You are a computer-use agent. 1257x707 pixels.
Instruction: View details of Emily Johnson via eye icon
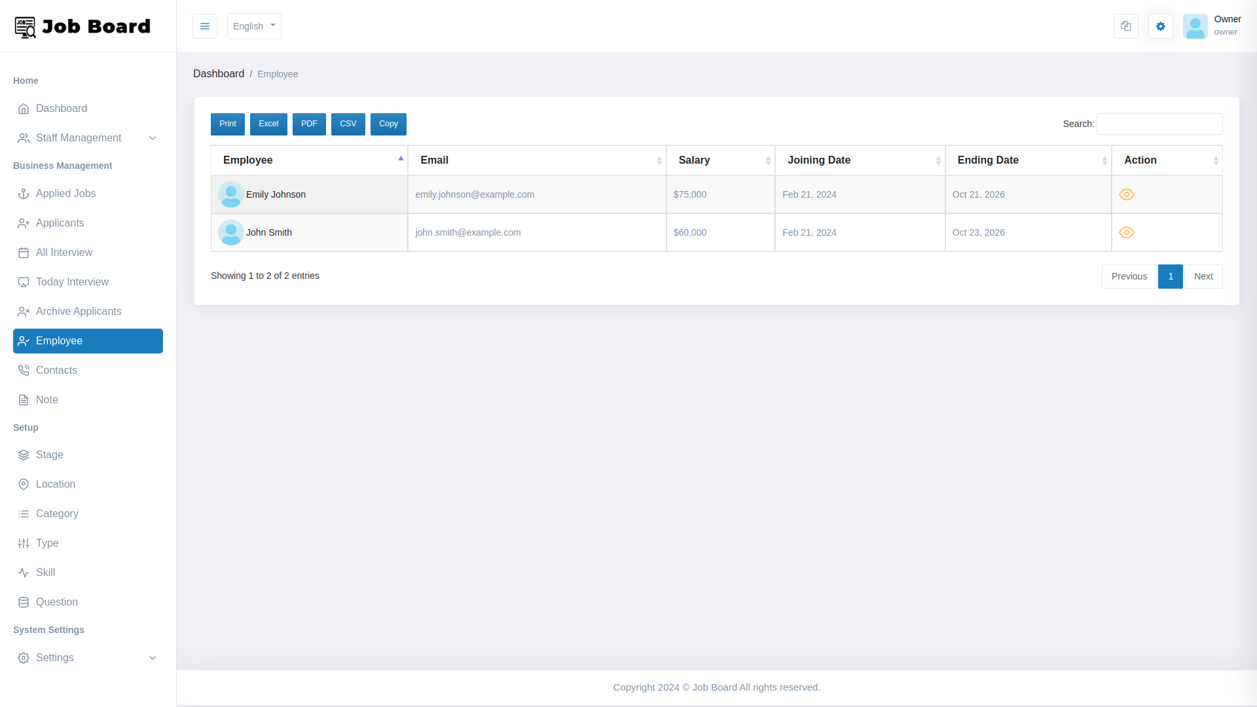tap(1127, 194)
